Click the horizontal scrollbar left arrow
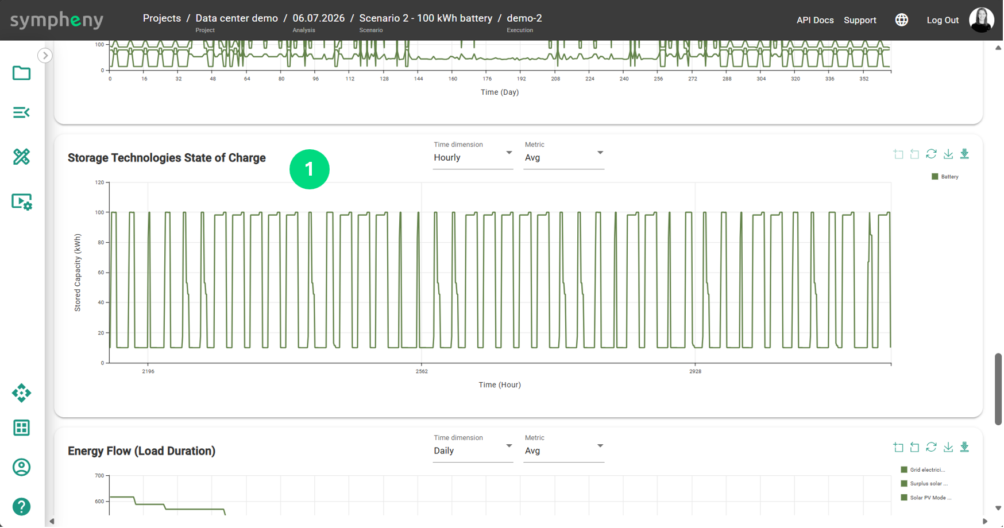 click(x=52, y=522)
